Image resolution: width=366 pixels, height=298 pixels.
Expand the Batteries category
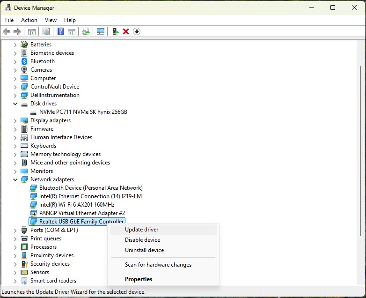point(15,45)
